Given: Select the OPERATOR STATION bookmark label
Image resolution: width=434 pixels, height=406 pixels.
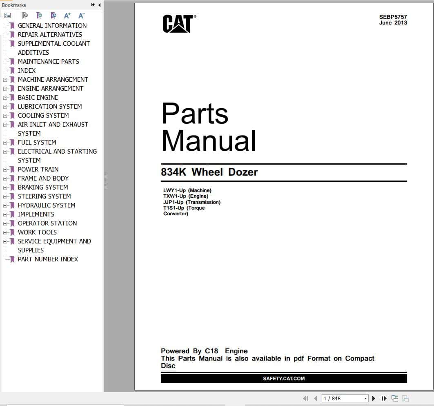Looking at the screenshot, I should pyautogui.click(x=47, y=223).
